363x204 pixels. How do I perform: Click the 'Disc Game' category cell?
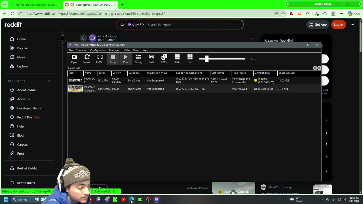coord(134,80)
